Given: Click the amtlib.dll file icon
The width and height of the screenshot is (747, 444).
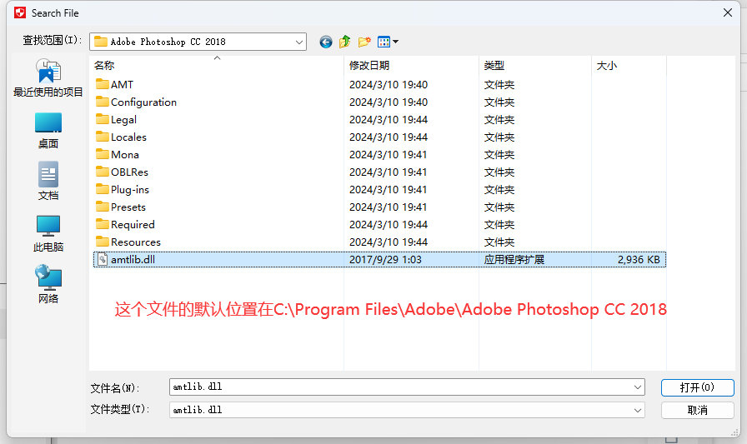Looking at the screenshot, I should coord(103,259).
